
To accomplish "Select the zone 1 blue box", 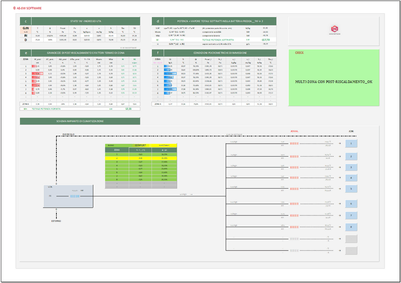I will pyautogui.click(x=351, y=144).
